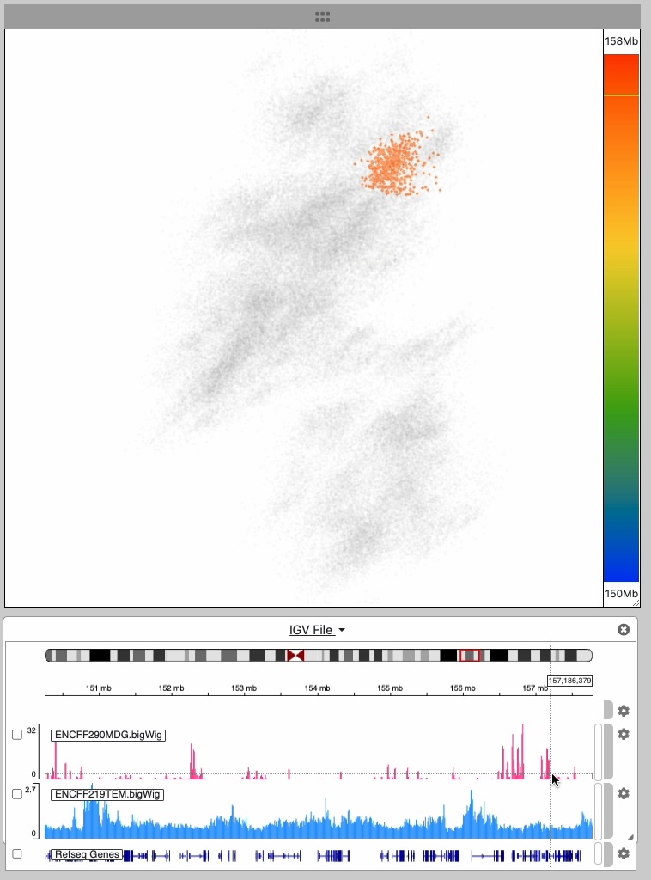Click the 154 mb position on the ruler
This screenshot has width=651, height=880.
(x=317, y=689)
